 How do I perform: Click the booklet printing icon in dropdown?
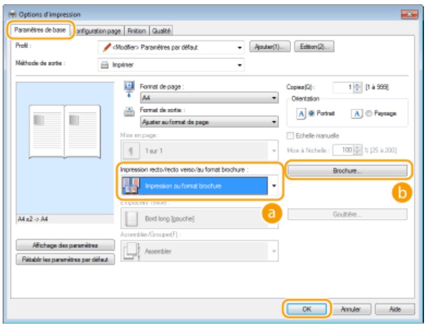[131, 186]
